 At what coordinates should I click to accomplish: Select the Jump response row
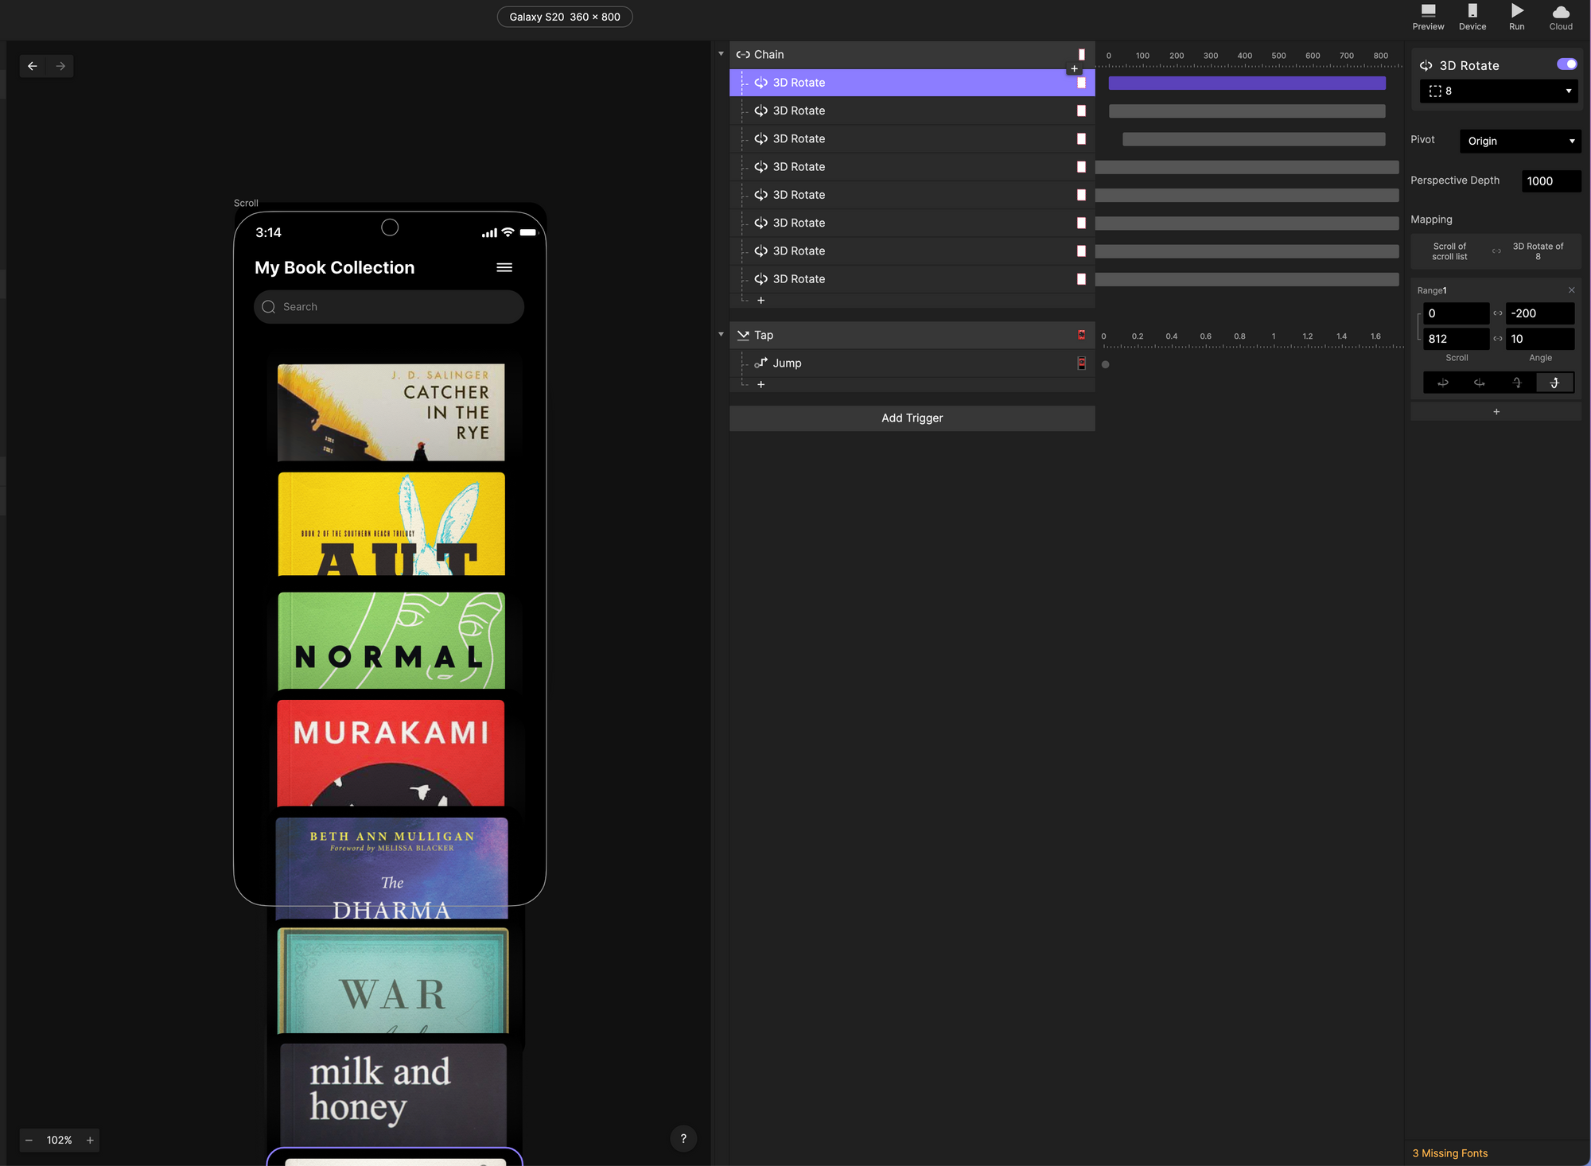point(912,363)
